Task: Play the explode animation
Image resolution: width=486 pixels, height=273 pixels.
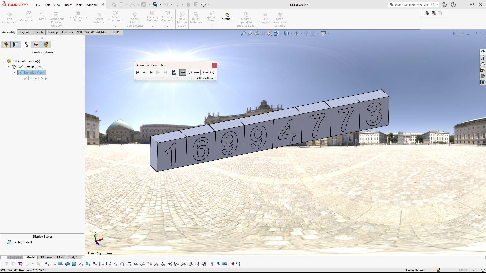Action: pyautogui.click(x=151, y=73)
